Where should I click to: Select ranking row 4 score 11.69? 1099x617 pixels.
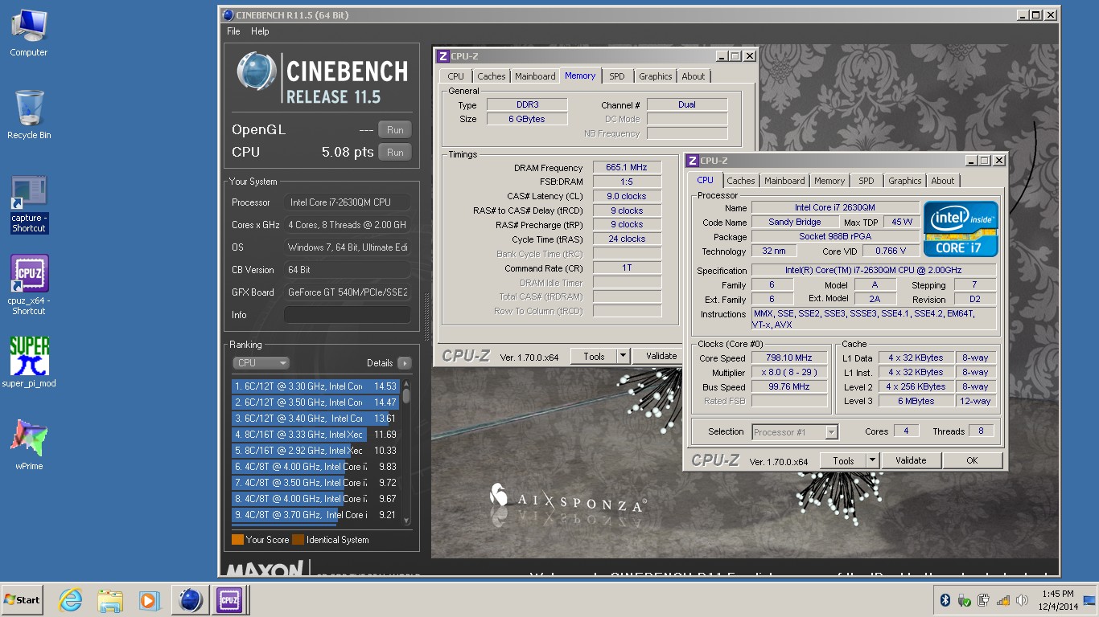[x=315, y=435]
